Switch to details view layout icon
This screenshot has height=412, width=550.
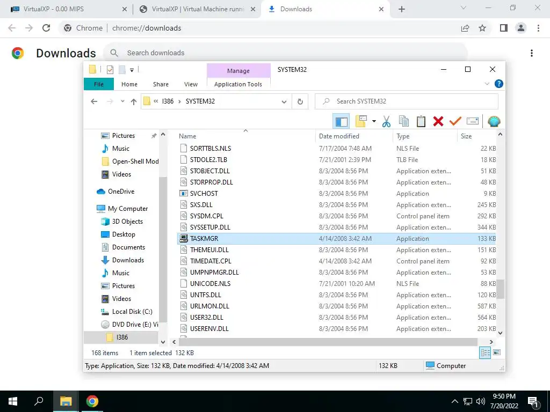485,353
